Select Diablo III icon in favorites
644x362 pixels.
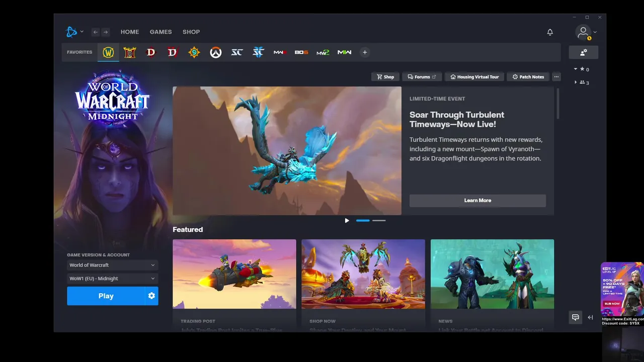(130, 52)
